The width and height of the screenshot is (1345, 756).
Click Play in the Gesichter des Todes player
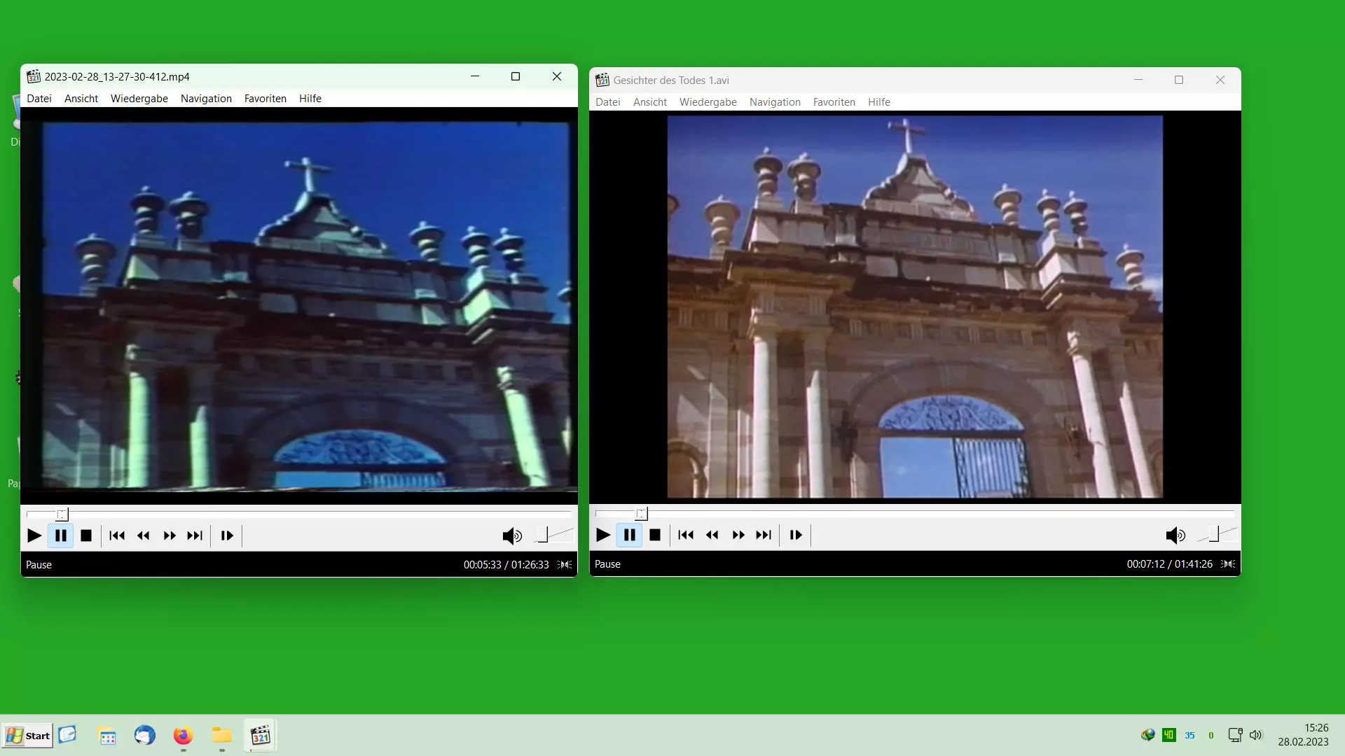(602, 535)
